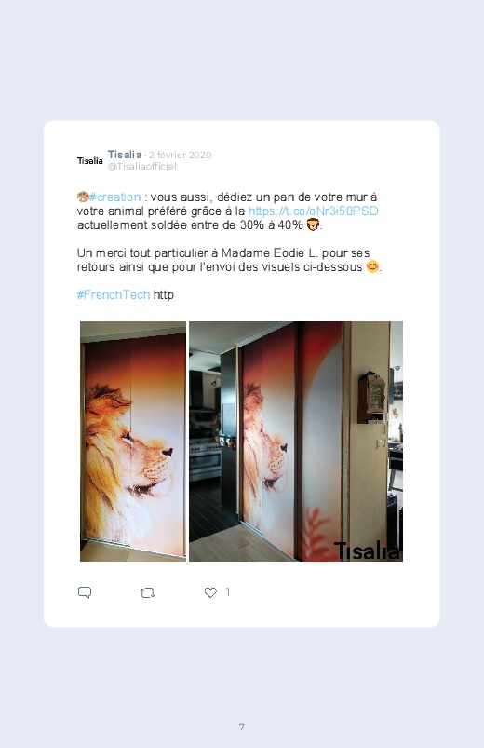Click the lion emoji after 40%
The height and width of the screenshot is (748, 484).
[313, 224]
